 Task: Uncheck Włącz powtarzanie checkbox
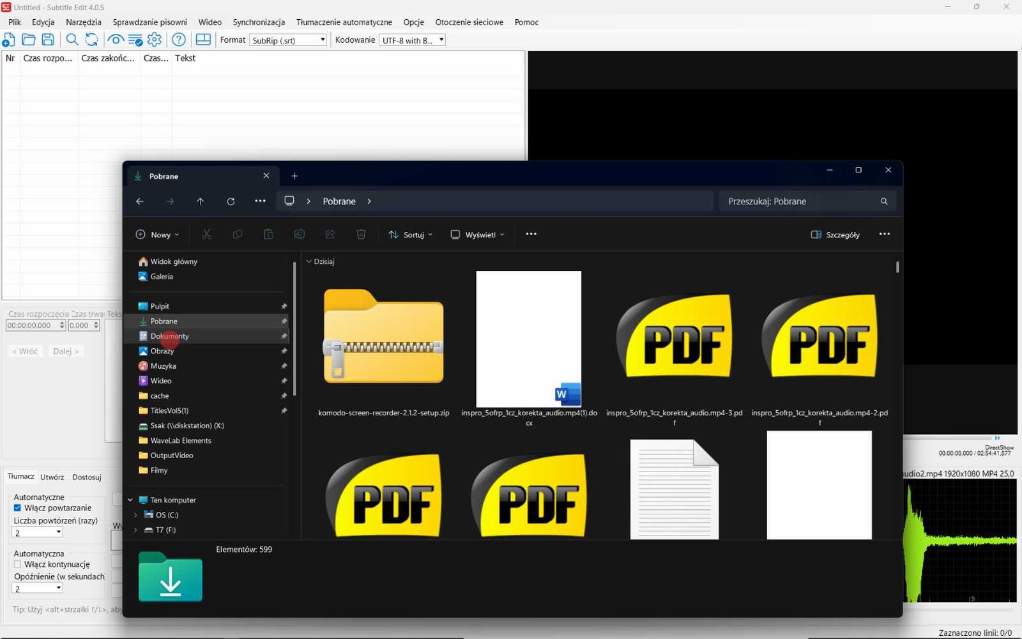pos(17,508)
